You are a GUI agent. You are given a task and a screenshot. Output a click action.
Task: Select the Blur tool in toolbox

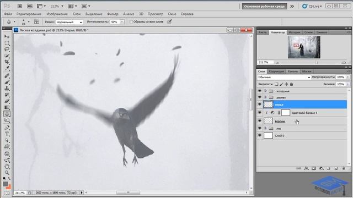pos(7,114)
